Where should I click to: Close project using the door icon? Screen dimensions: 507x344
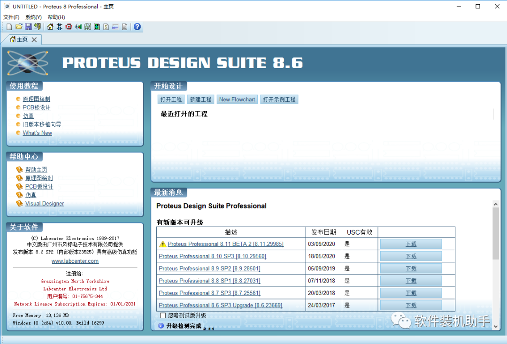(x=38, y=27)
